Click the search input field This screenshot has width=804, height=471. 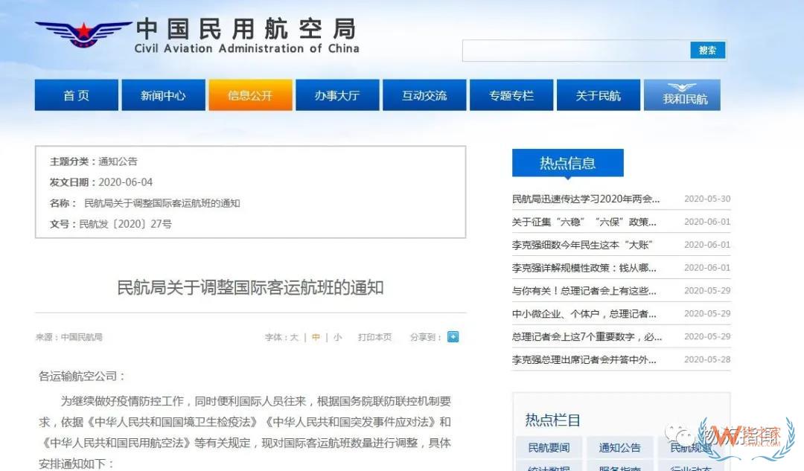[576, 51]
